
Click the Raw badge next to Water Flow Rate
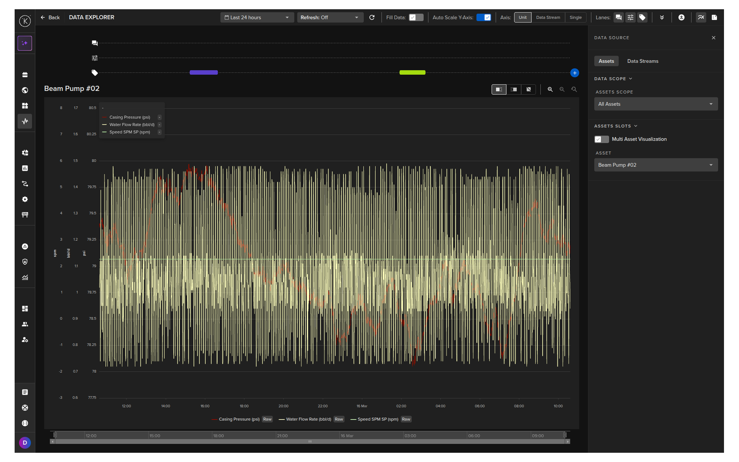[339, 419]
